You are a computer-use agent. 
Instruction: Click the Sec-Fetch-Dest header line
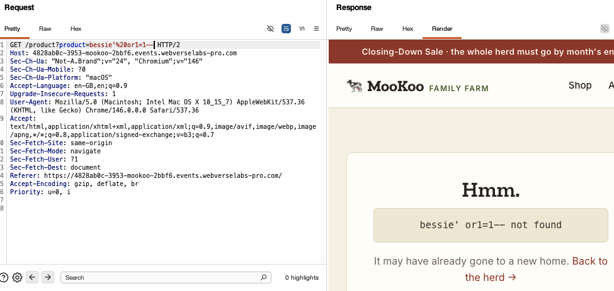55,167
